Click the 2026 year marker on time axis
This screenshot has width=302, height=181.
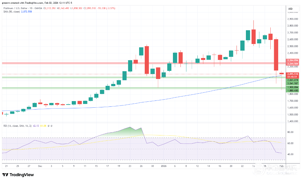tap(164, 166)
